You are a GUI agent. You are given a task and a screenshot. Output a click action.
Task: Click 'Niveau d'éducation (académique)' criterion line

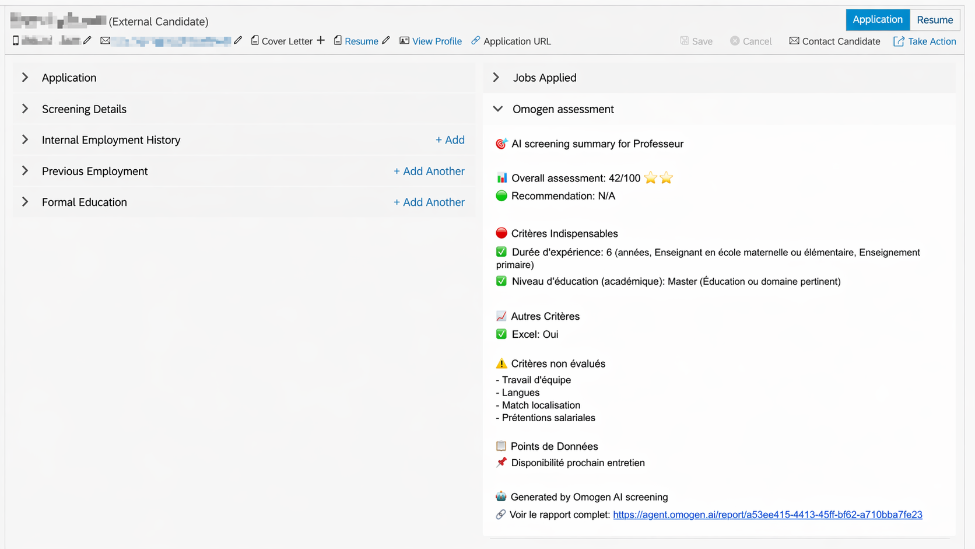(x=676, y=281)
